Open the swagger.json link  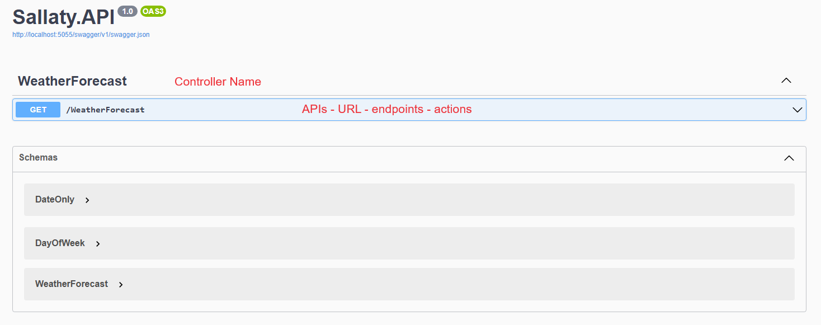[81, 35]
